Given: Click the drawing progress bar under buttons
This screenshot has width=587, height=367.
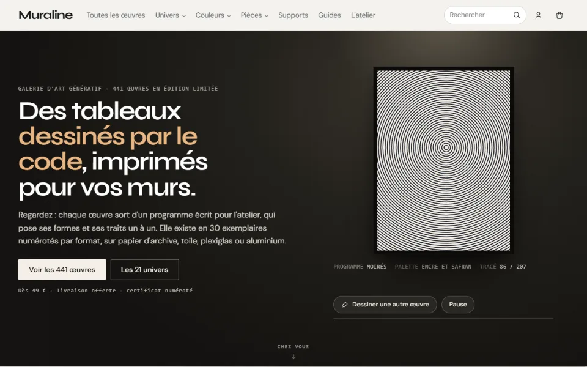Looking at the screenshot, I should point(443,318).
